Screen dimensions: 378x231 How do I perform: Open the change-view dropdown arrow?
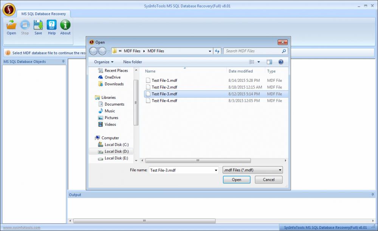click(259, 62)
